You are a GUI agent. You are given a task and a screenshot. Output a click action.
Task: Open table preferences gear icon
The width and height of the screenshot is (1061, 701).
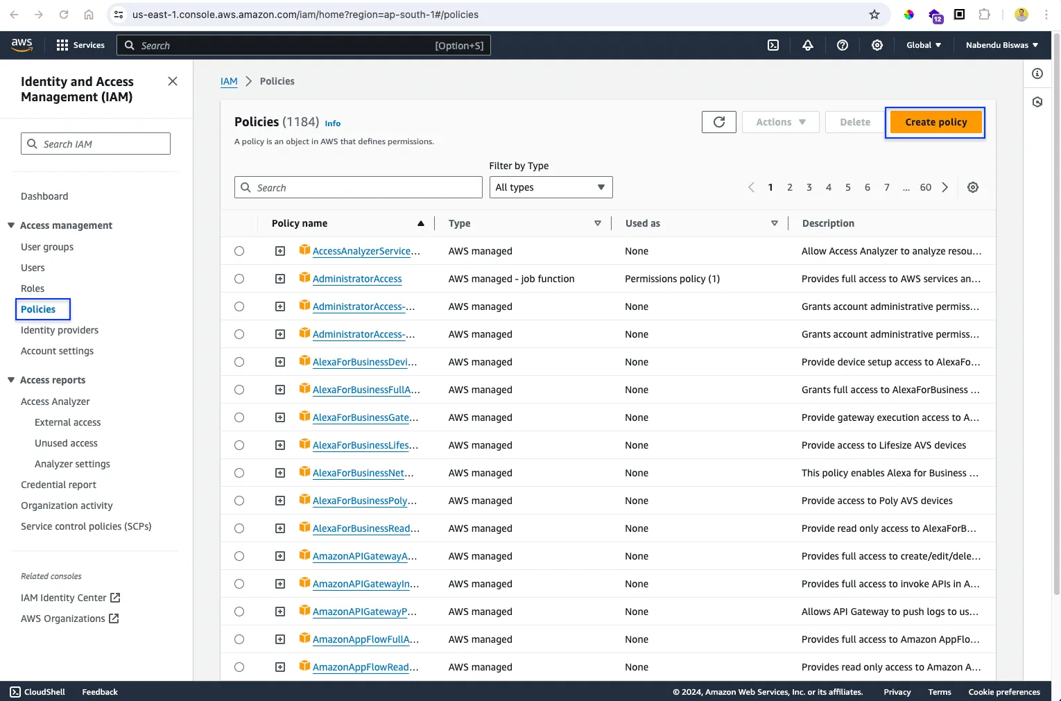click(x=973, y=187)
